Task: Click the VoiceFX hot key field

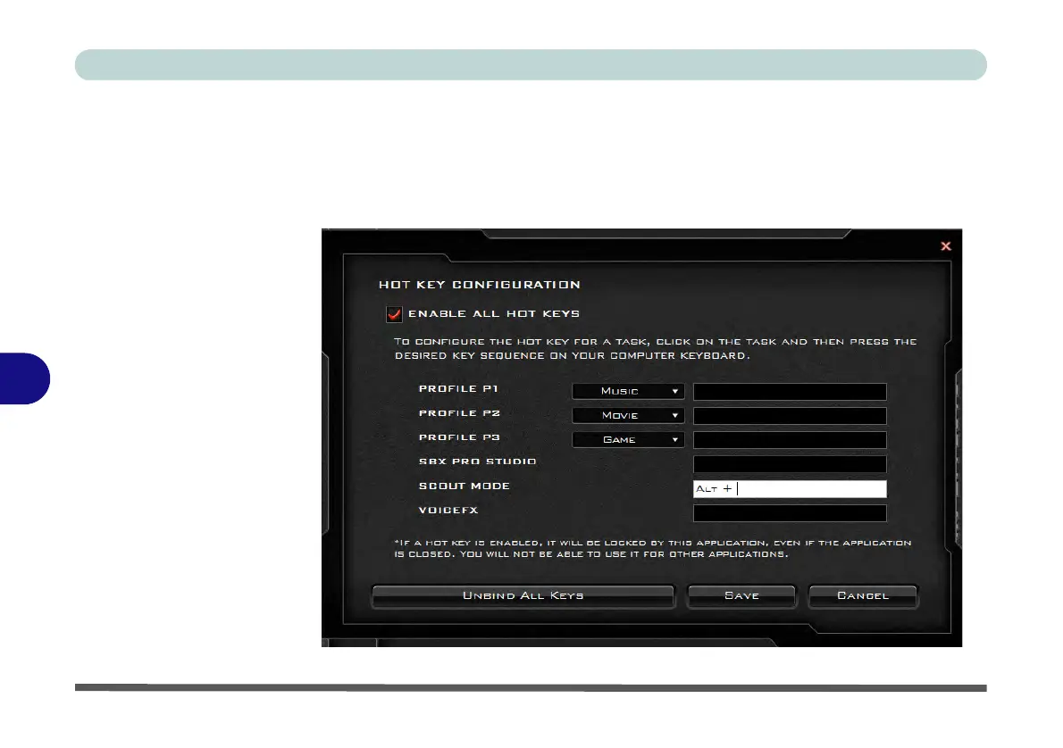Action: pos(790,513)
